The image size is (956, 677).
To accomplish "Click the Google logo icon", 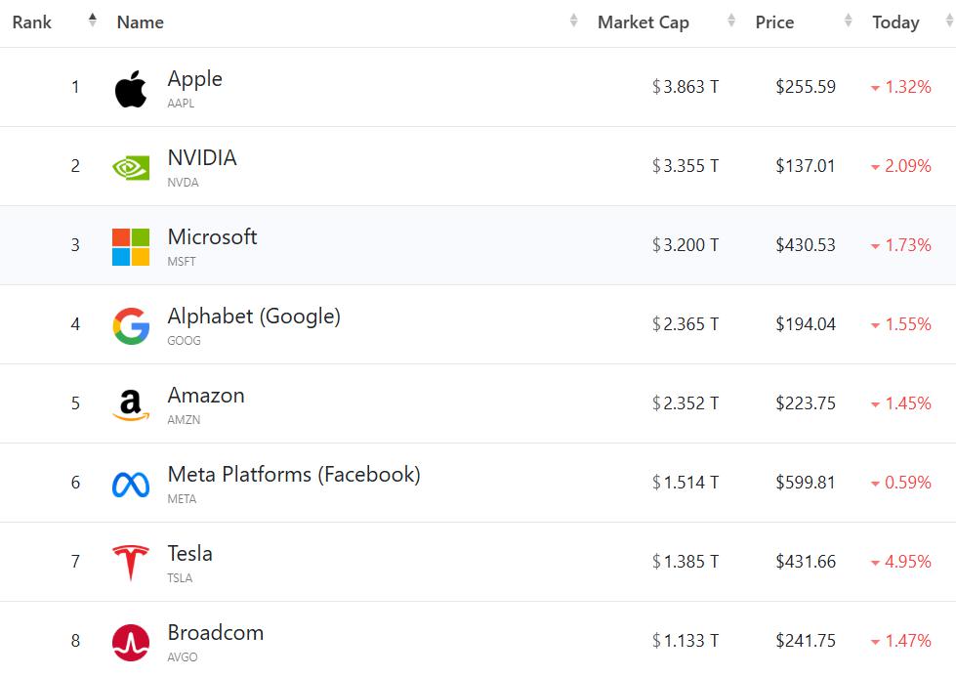I will pyautogui.click(x=131, y=325).
